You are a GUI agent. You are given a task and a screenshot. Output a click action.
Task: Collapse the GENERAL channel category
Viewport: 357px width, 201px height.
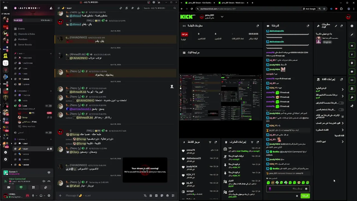pos(22,139)
